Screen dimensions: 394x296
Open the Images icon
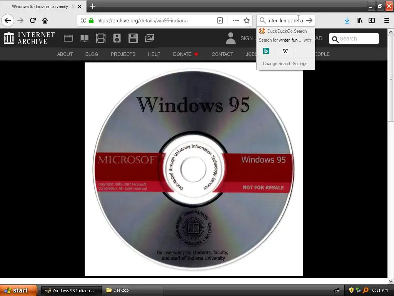(149, 38)
